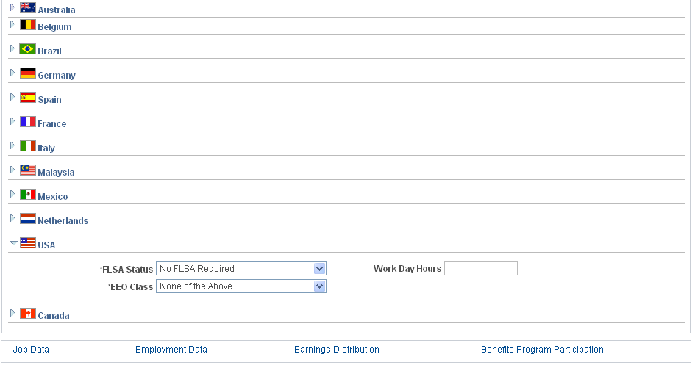The image size is (695, 368).
Task: Click the Belgium flag icon
Action: [27, 25]
